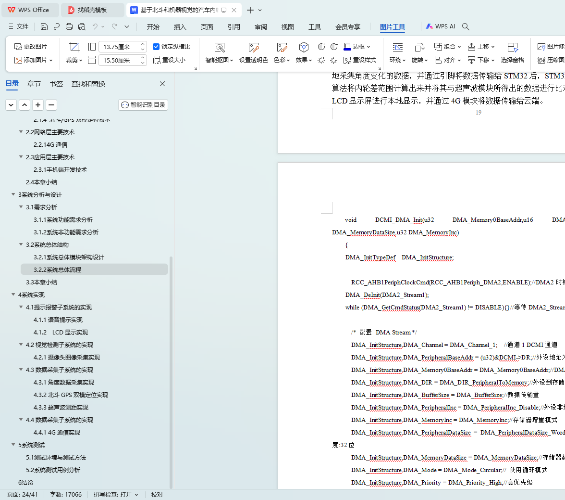Click the Print icon in quick toolbar
This screenshot has height=500, width=565.
[69, 26]
